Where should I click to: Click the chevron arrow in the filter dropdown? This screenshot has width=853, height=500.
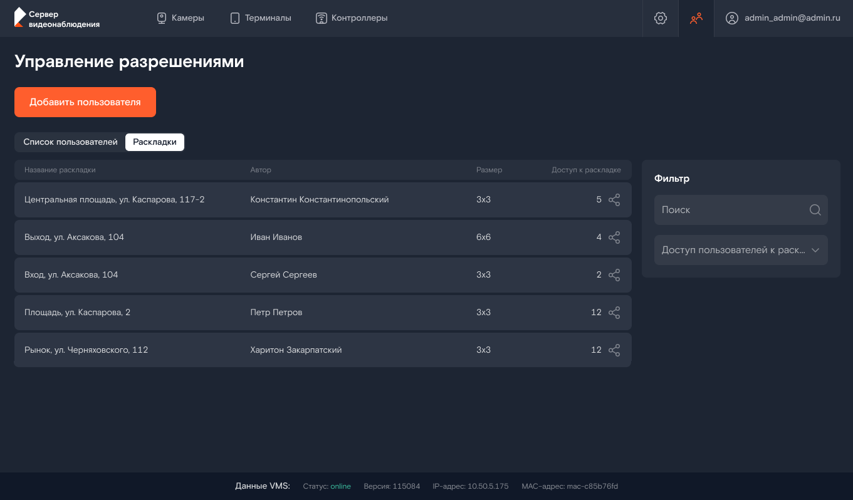(815, 250)
